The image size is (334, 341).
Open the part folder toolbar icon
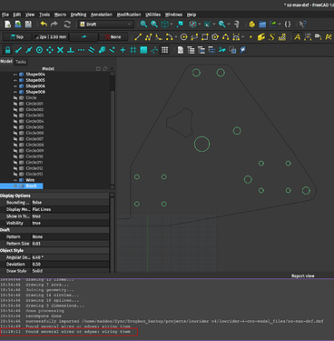pos(262,25)
